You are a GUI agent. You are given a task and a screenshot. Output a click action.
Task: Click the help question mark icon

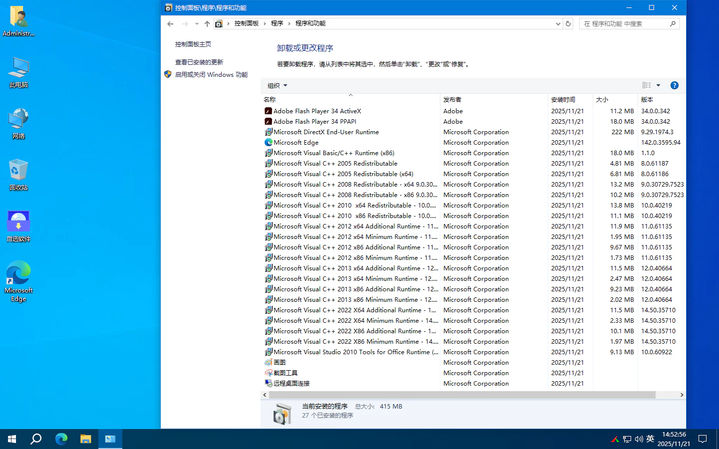pyautogui.click(x=674, y=85)
